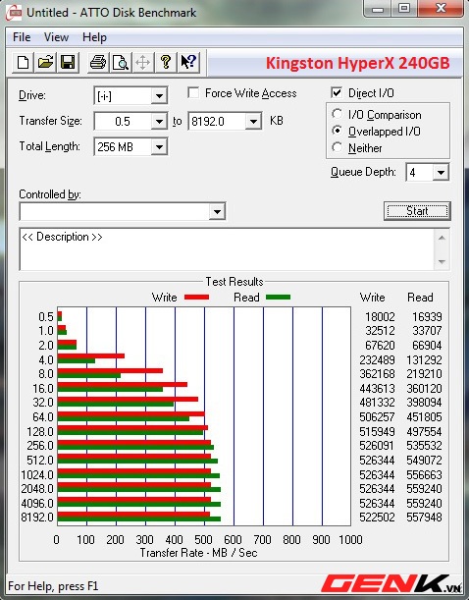469x600 pixels.
Task: Enable Force Write Access checkbox
Action: click(193, 93)
